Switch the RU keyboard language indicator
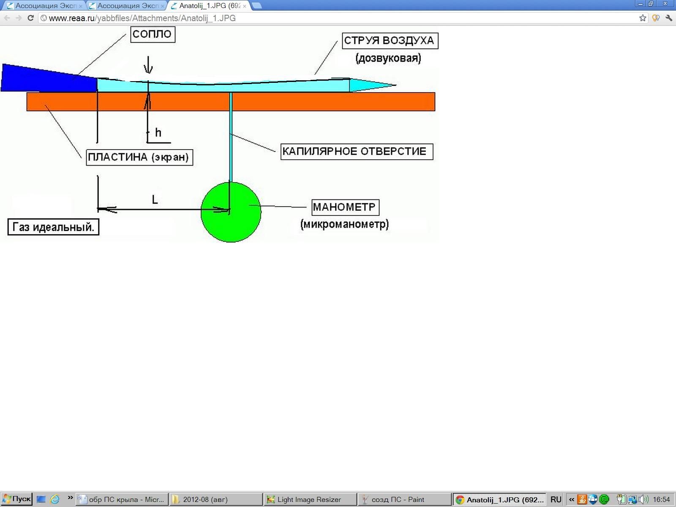Image resolution: width=676 pixels, height=507 pixels. (556, 499)
